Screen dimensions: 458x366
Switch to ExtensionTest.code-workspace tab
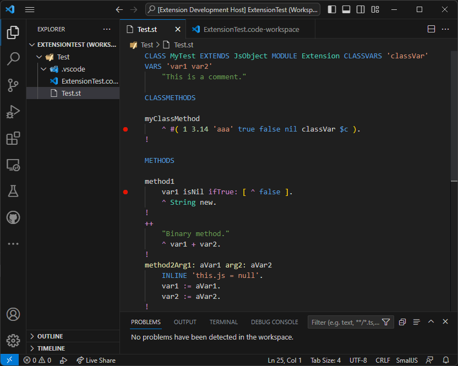point(250,29)
